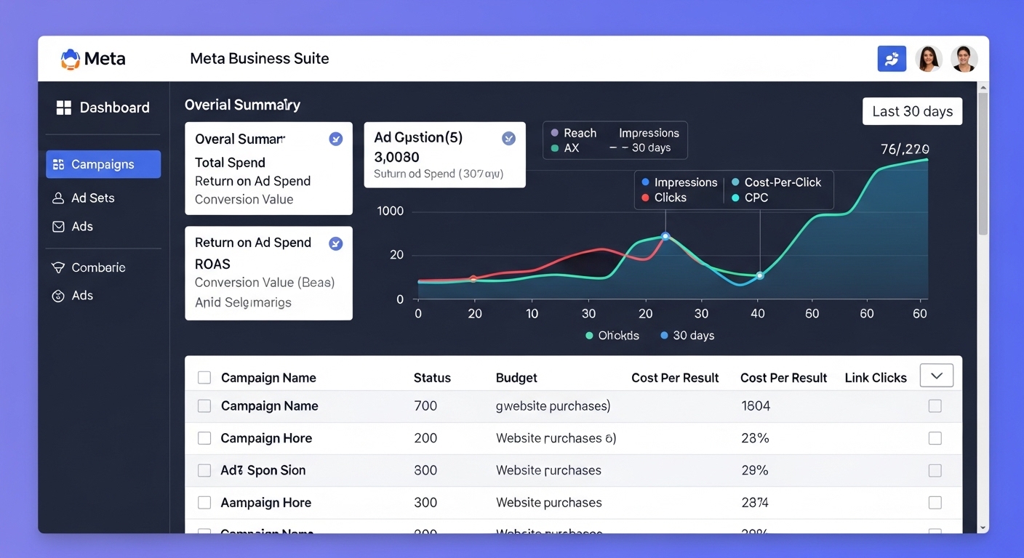Click the Anid Selgmarigs text

pos(243,302)
